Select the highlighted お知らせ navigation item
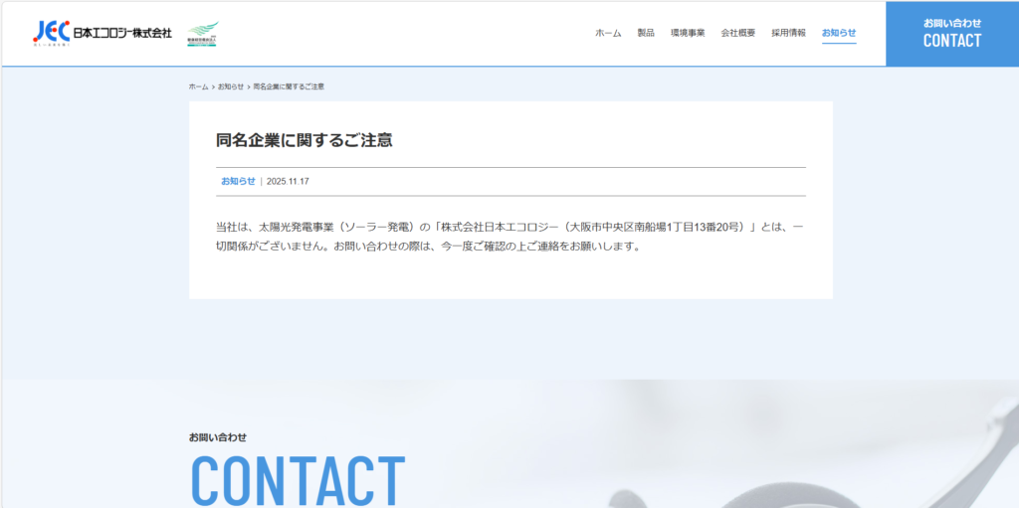 click(x=839, y=33)
